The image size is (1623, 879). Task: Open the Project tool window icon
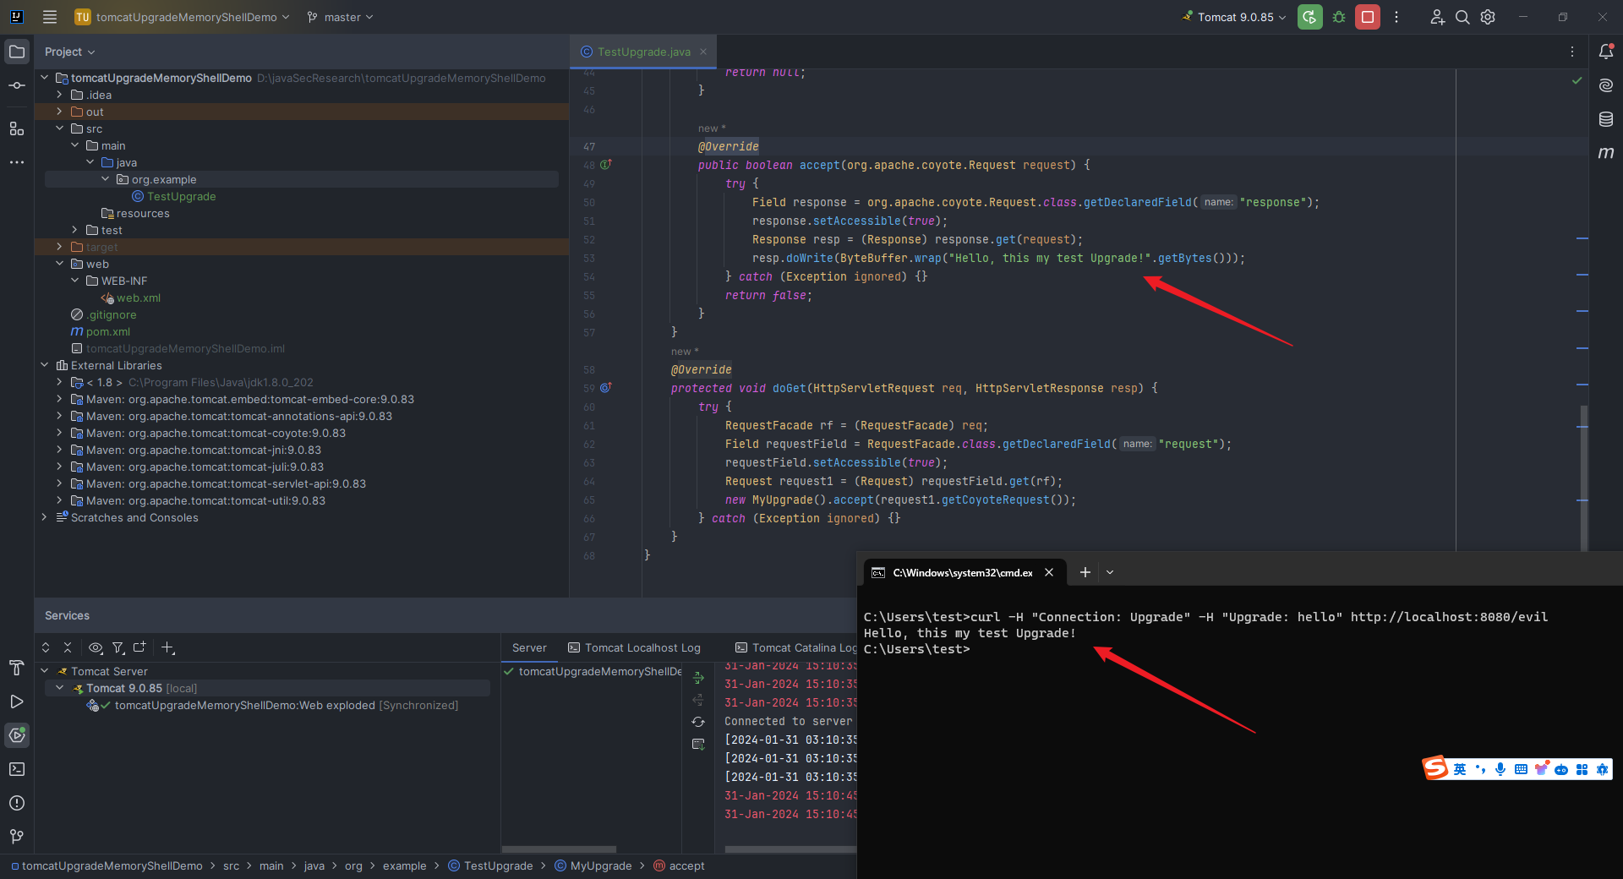[17, 52]
